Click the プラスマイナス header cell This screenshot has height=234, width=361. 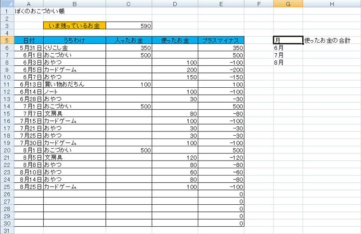click(x=221, y=40)
